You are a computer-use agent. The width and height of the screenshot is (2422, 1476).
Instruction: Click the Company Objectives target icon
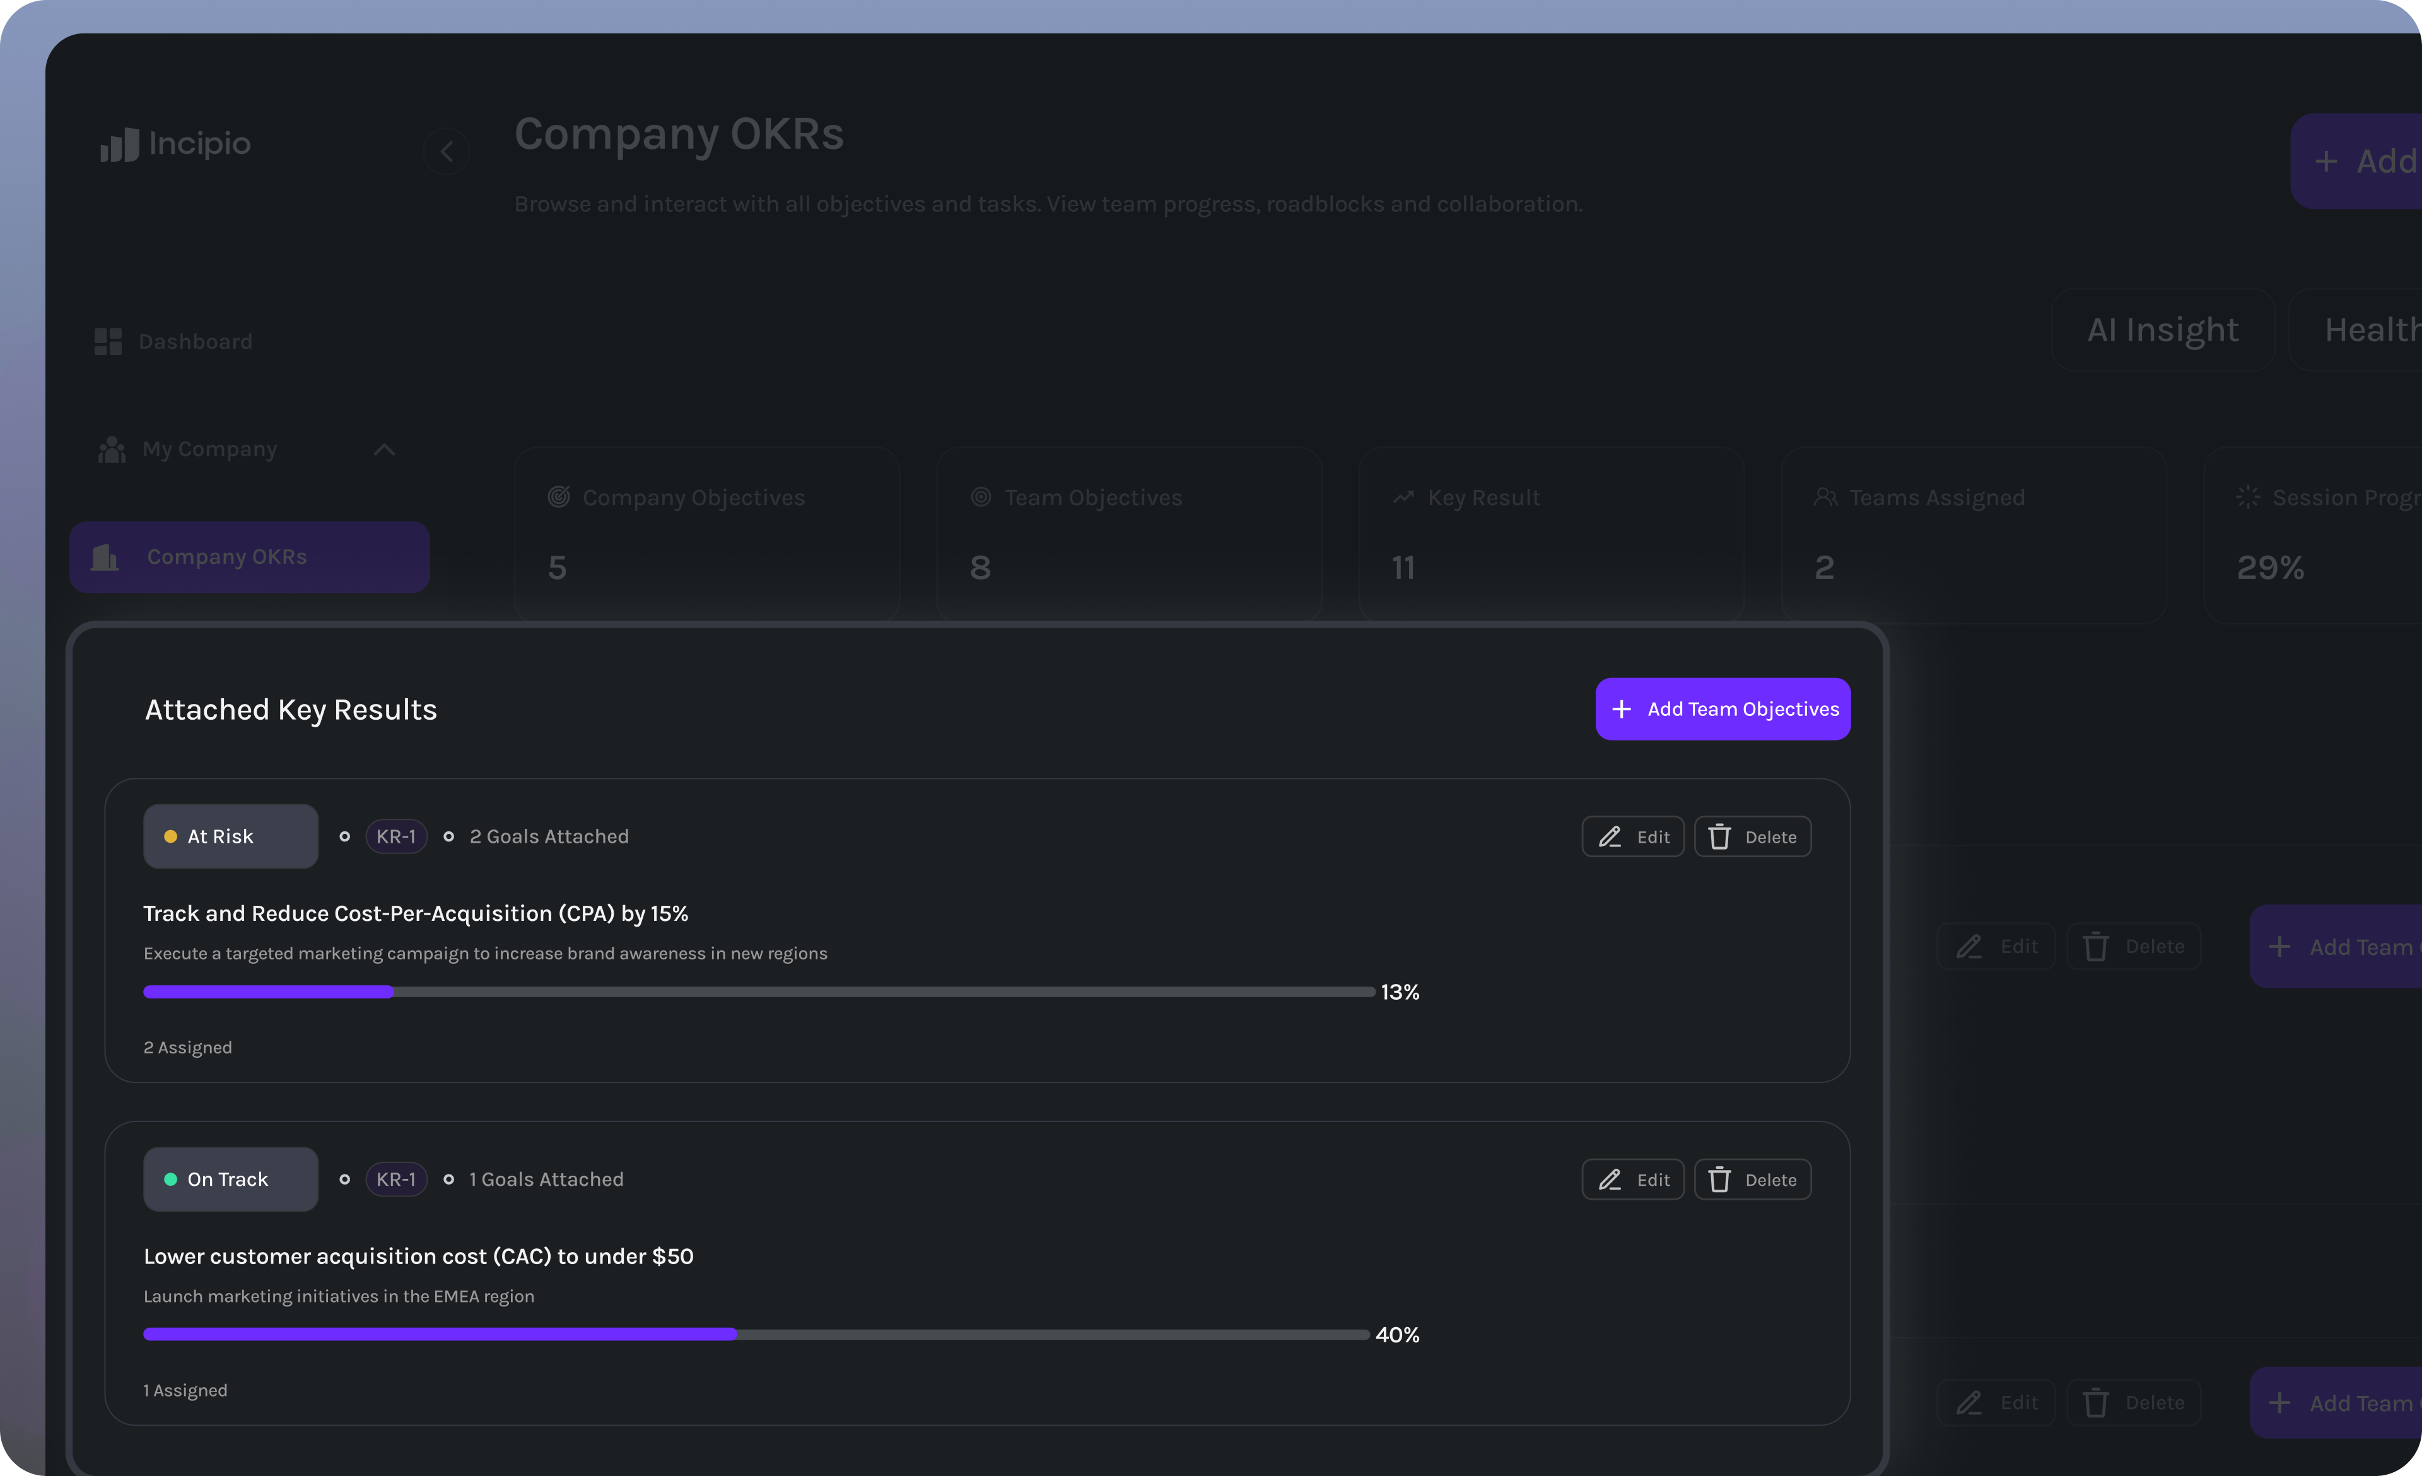559,496
